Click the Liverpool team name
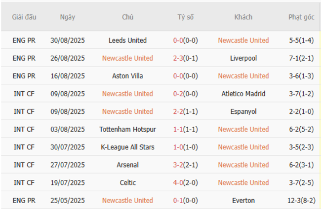Viewport: 321px width, 209px height. [243, 58]
